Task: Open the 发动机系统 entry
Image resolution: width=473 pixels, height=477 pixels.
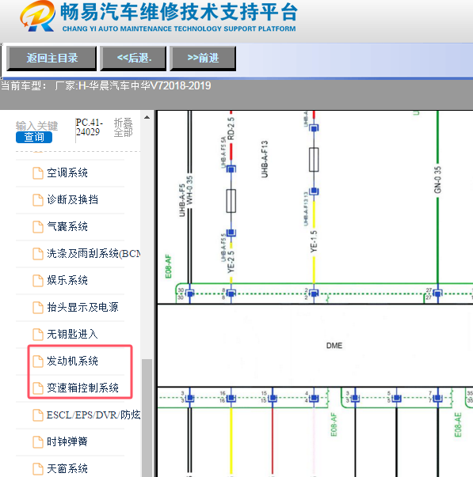Action: point(72,361)
